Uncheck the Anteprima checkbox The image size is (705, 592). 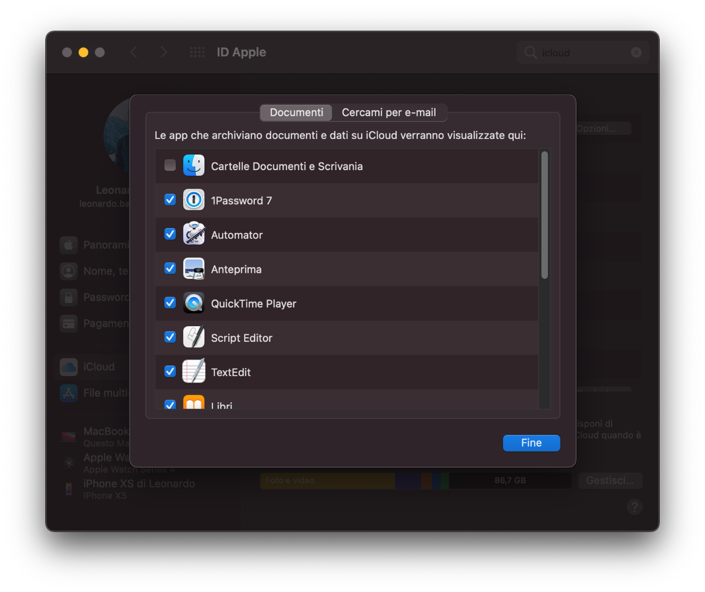pos(170,268)
